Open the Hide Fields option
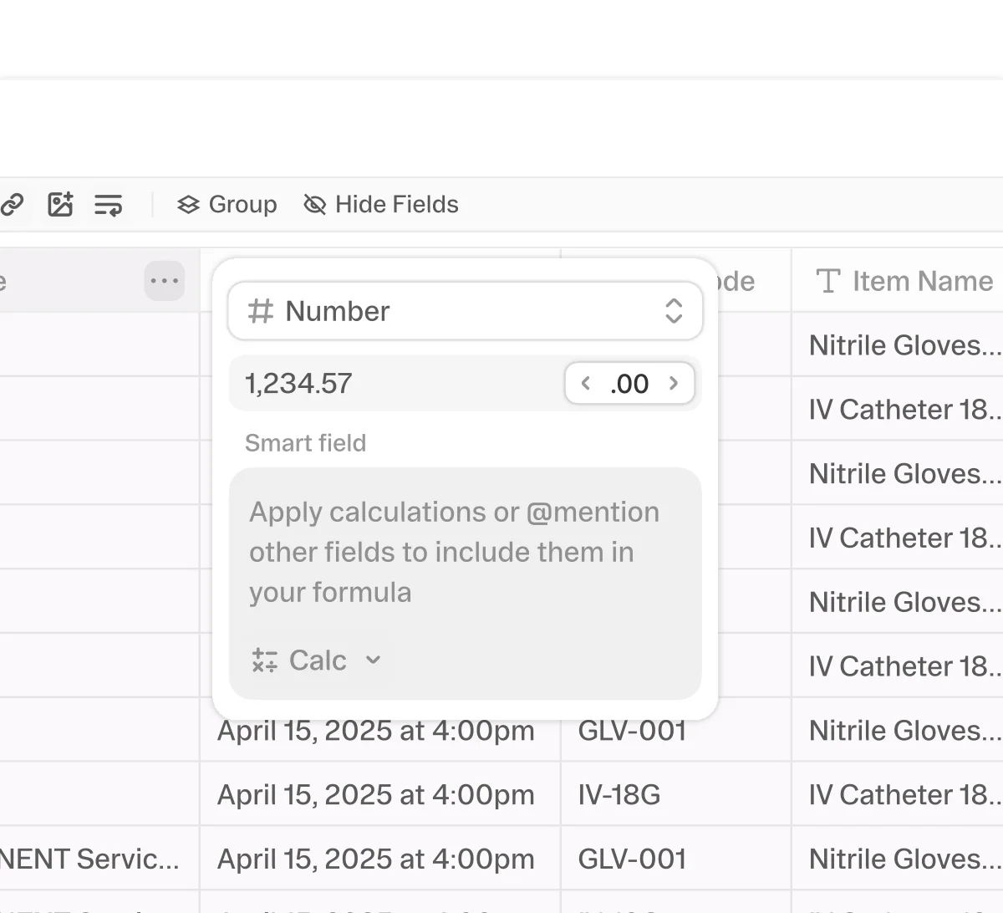Viewport: 1003px width, 913px height. tap(381, 205)
